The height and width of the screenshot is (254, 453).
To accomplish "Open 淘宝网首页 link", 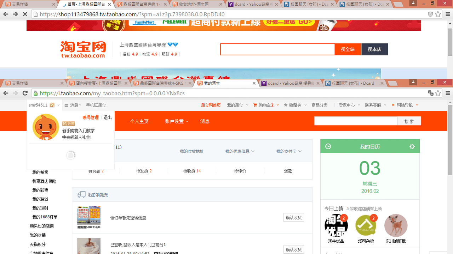I will point(211,105).
